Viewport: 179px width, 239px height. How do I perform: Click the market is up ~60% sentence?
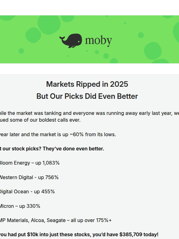click(x=58, y=134)
